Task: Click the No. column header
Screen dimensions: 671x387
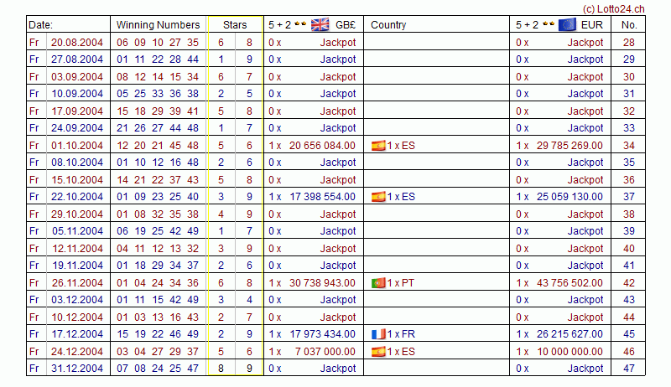Action: click(629, 25)
